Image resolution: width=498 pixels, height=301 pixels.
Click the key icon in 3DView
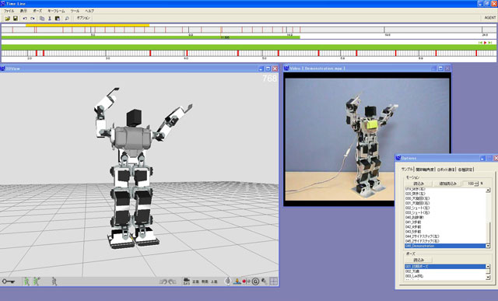9,282
